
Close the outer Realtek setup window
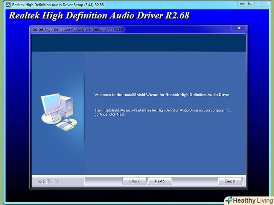[263, 3]
